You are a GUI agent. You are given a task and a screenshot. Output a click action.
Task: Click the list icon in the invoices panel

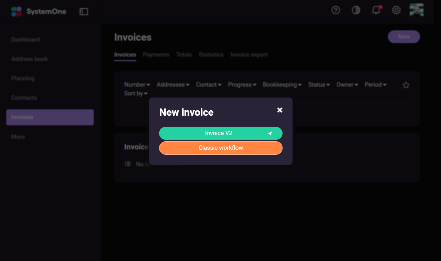tap(128, 164)
